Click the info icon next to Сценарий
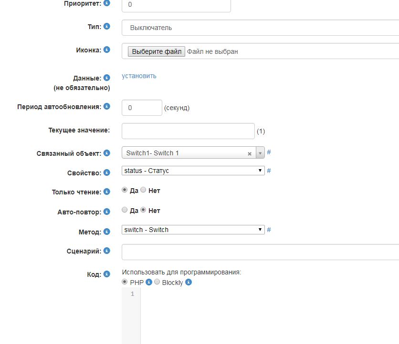The height and width of the screenshot is (344, 399). click(x=106, y=251)
